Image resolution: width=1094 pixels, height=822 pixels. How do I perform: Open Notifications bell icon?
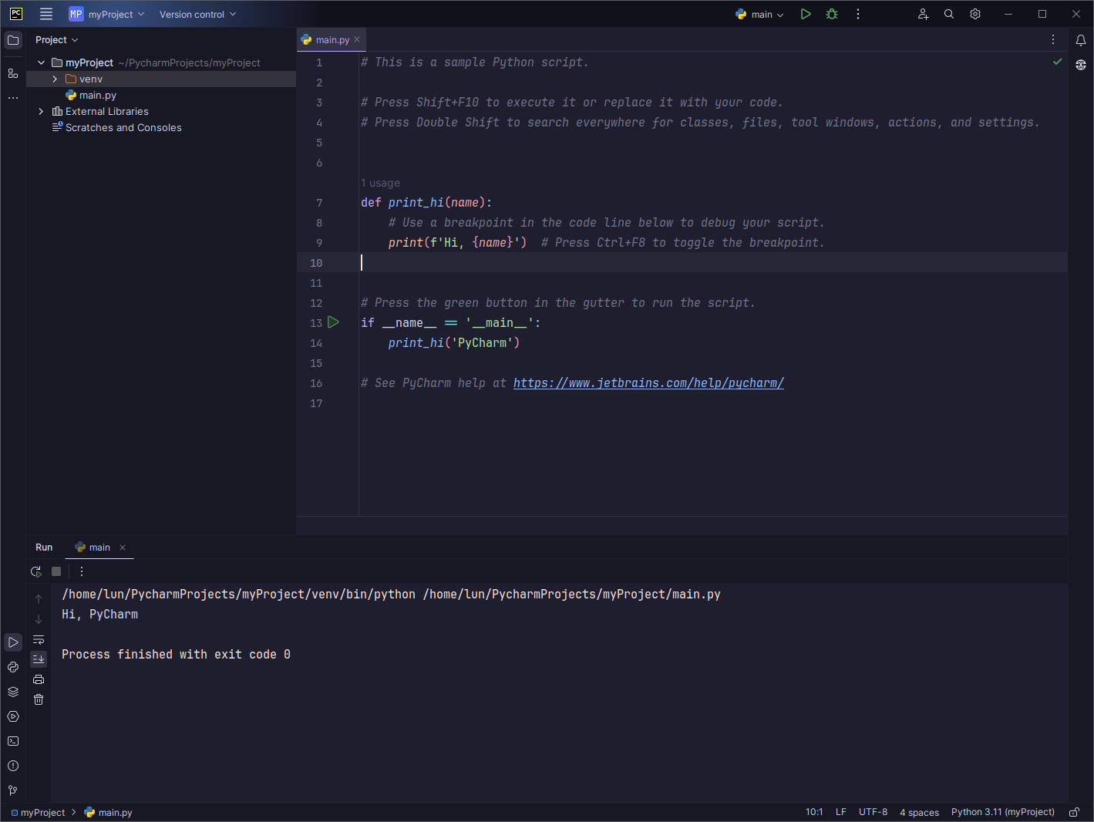tap(1081, 40)
